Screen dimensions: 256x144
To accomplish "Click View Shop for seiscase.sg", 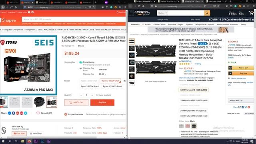I will [36, 133].
